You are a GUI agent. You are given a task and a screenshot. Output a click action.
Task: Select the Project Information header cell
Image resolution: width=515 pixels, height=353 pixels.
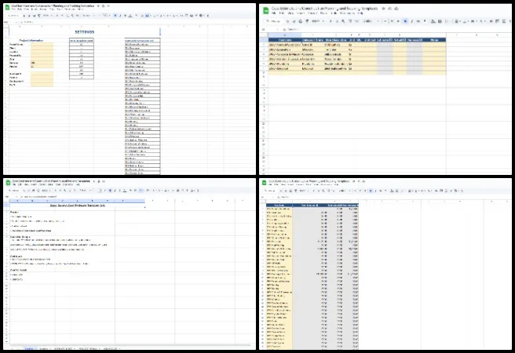click(31, 39)
